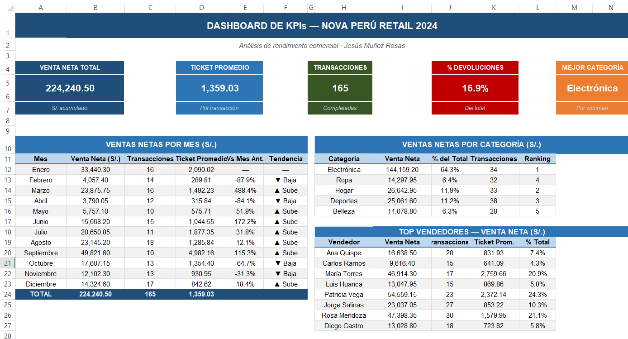Image resolution: width=628 pixels, height=339 pixels.
Task: Select column header H
Action: pos(344,7)
